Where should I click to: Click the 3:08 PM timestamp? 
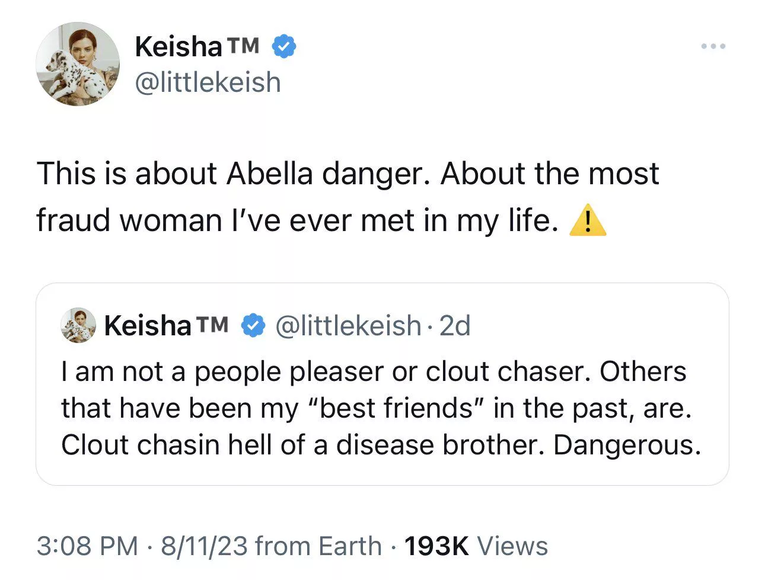[88, 546]
